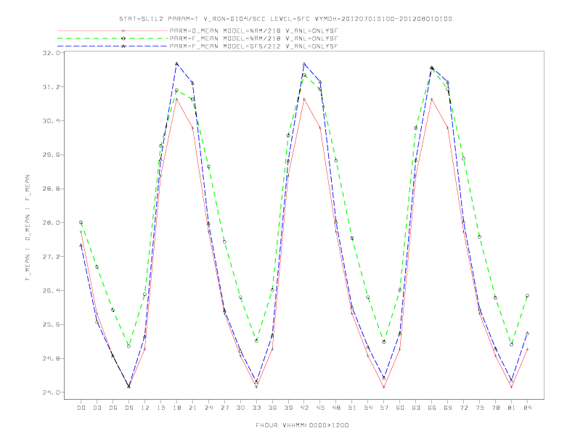Click y-axis tick label 28.8
The width and height of the screenshot is (575, 444).
(x=51, y=189)
